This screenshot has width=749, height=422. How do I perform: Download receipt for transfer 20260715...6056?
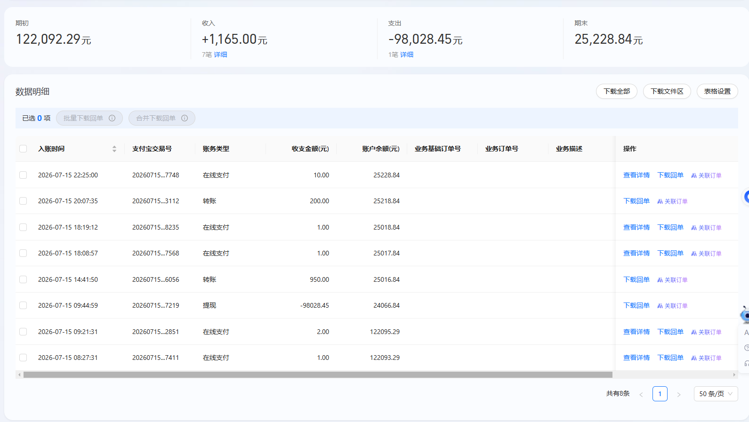click(x=636, y=279)
